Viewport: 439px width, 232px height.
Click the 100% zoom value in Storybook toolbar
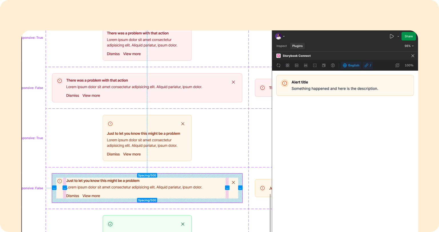[x=409, y=65]
